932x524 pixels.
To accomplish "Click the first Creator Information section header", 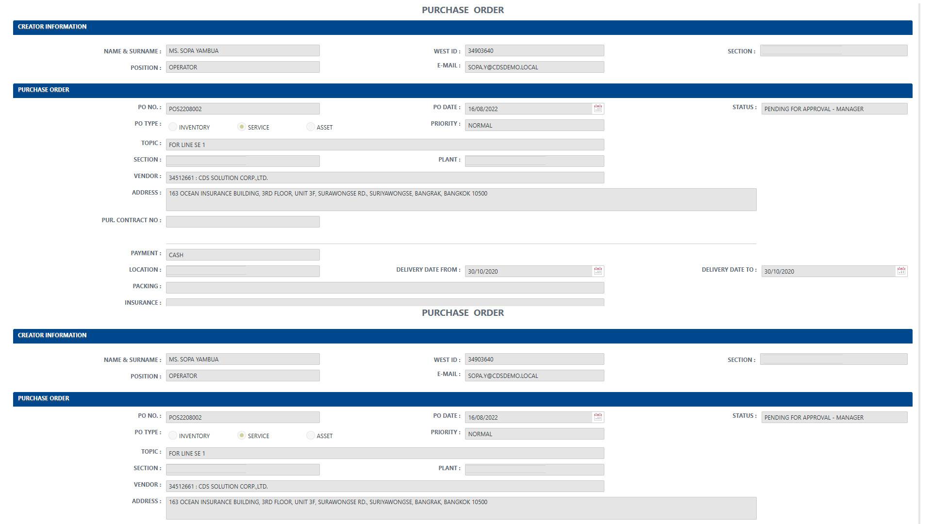I will (462, 27).
